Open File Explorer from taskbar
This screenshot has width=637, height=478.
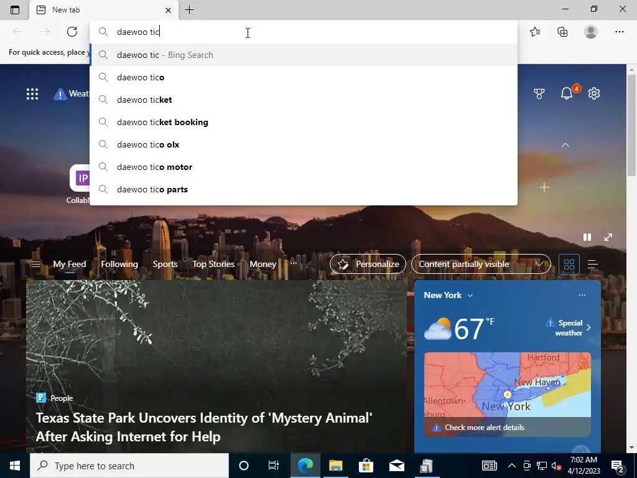pos(335,466)
